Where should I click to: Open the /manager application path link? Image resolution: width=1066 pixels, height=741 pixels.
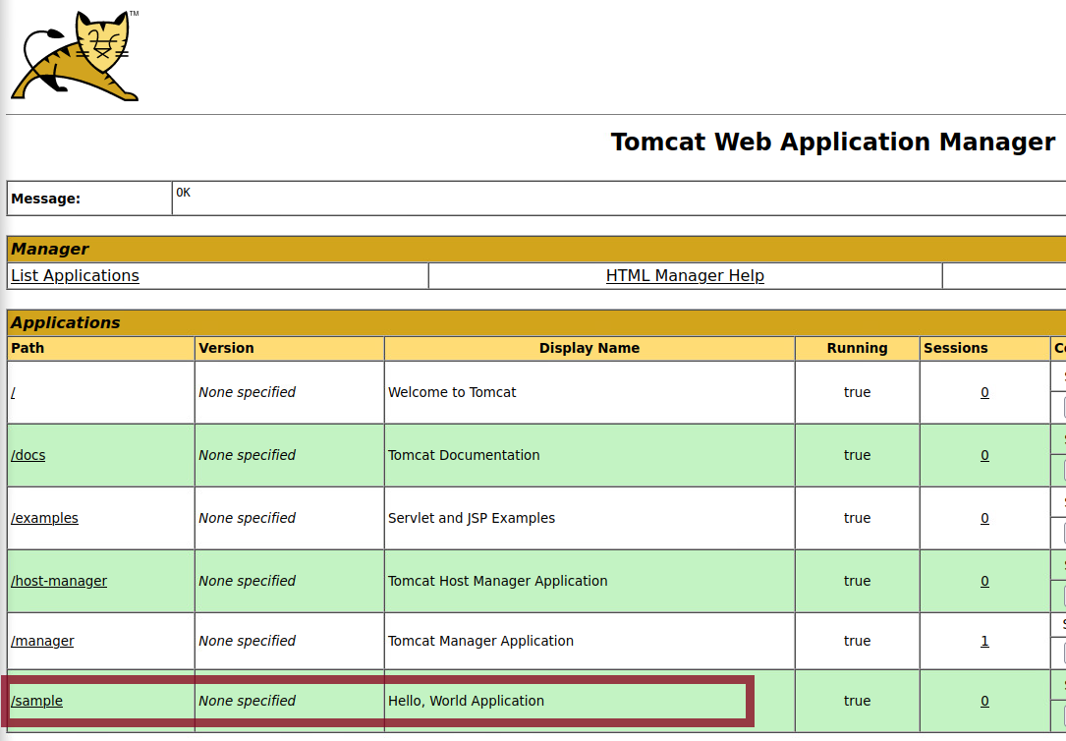[x=42, y=641]
